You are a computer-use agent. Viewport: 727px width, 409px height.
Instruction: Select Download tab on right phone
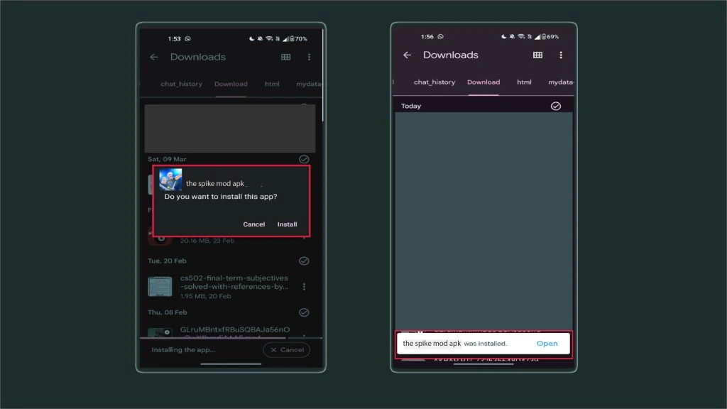(483, 82)
